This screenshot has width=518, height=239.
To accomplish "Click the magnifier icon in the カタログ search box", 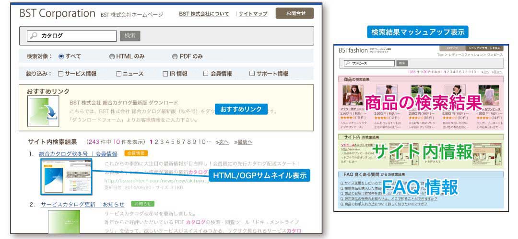I will tap(34, 35).
